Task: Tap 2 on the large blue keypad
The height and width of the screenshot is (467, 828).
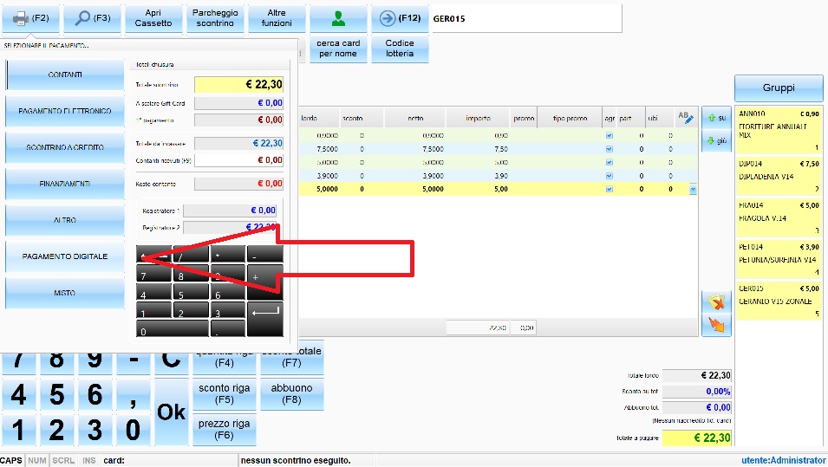Action: click(56, 430)
